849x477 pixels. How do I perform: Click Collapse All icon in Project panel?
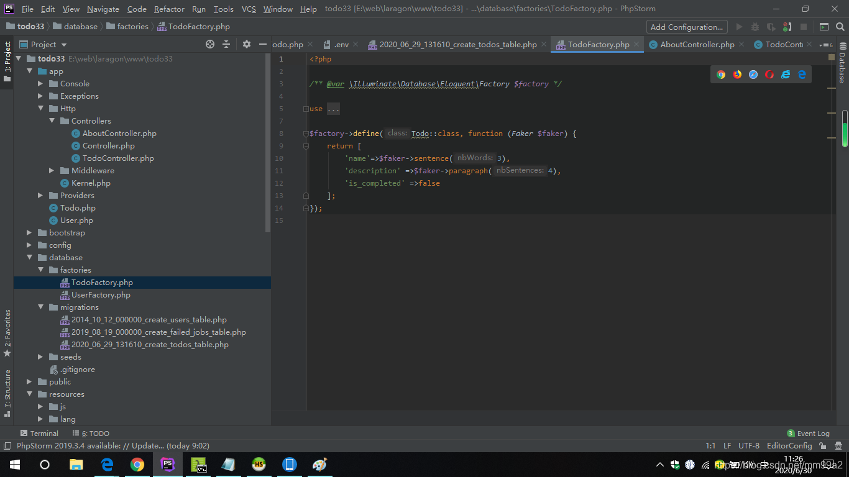(226, 44)
